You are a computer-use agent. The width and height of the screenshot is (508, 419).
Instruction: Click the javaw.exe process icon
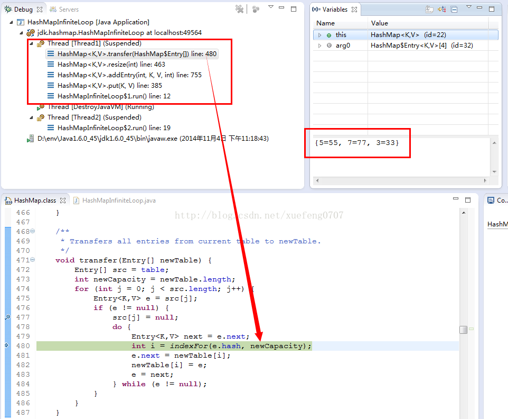click(x=30, y=139)
